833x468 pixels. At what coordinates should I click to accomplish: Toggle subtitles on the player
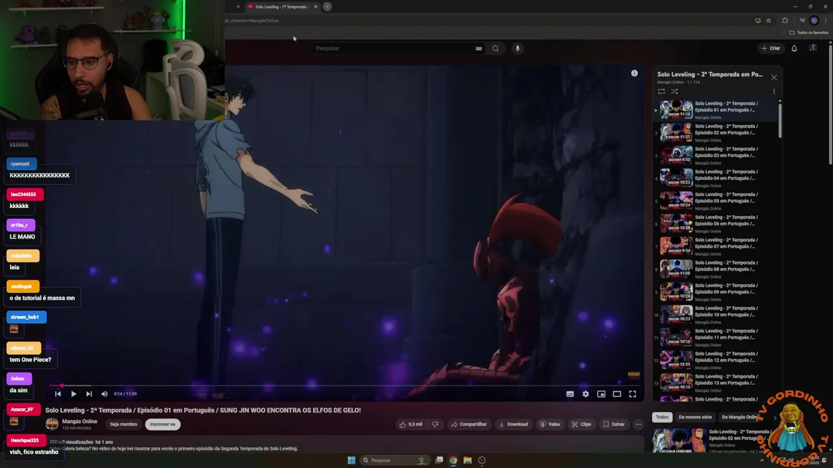pos(570,394)
